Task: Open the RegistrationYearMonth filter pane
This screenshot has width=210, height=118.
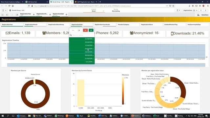Action: coord(105,25)
